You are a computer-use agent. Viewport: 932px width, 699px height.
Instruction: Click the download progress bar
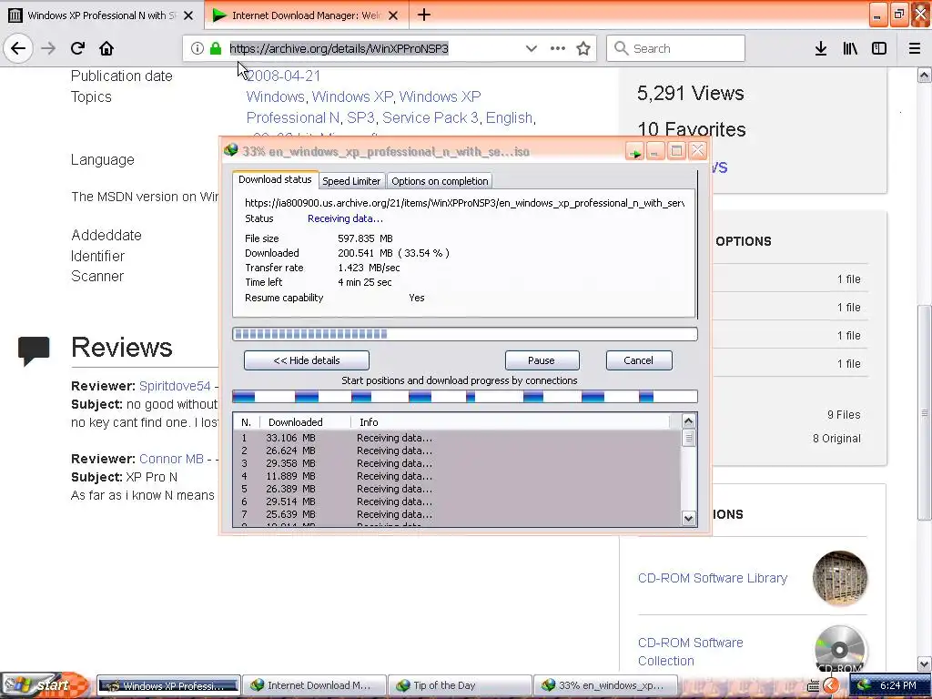(465, 334)
